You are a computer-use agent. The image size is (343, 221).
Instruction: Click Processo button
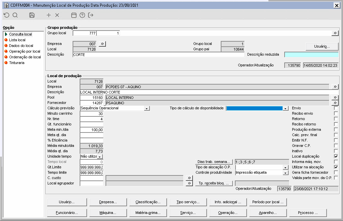point(308,213)
